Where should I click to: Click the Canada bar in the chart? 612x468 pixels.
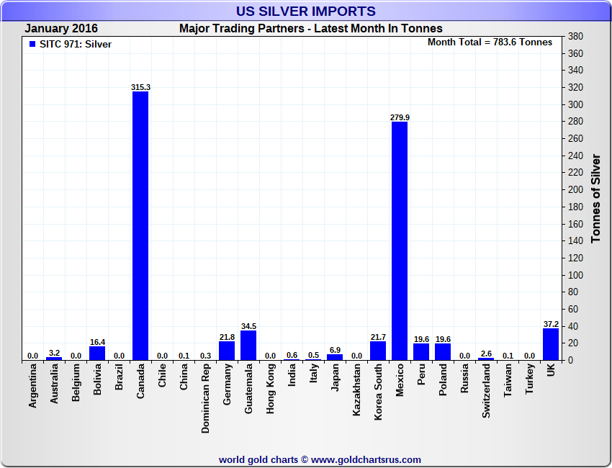pos(140,225)
